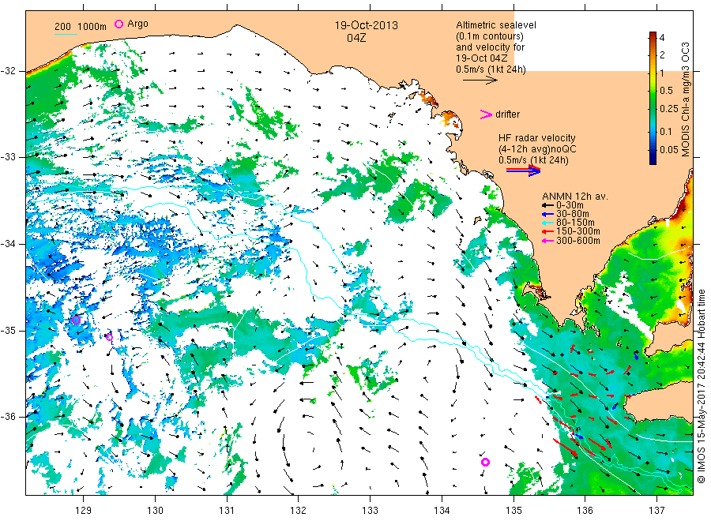The height and width of the screenshot is (521, 711).
Task: Click the date label 19-Oct-2013
Action: (367, 25)
